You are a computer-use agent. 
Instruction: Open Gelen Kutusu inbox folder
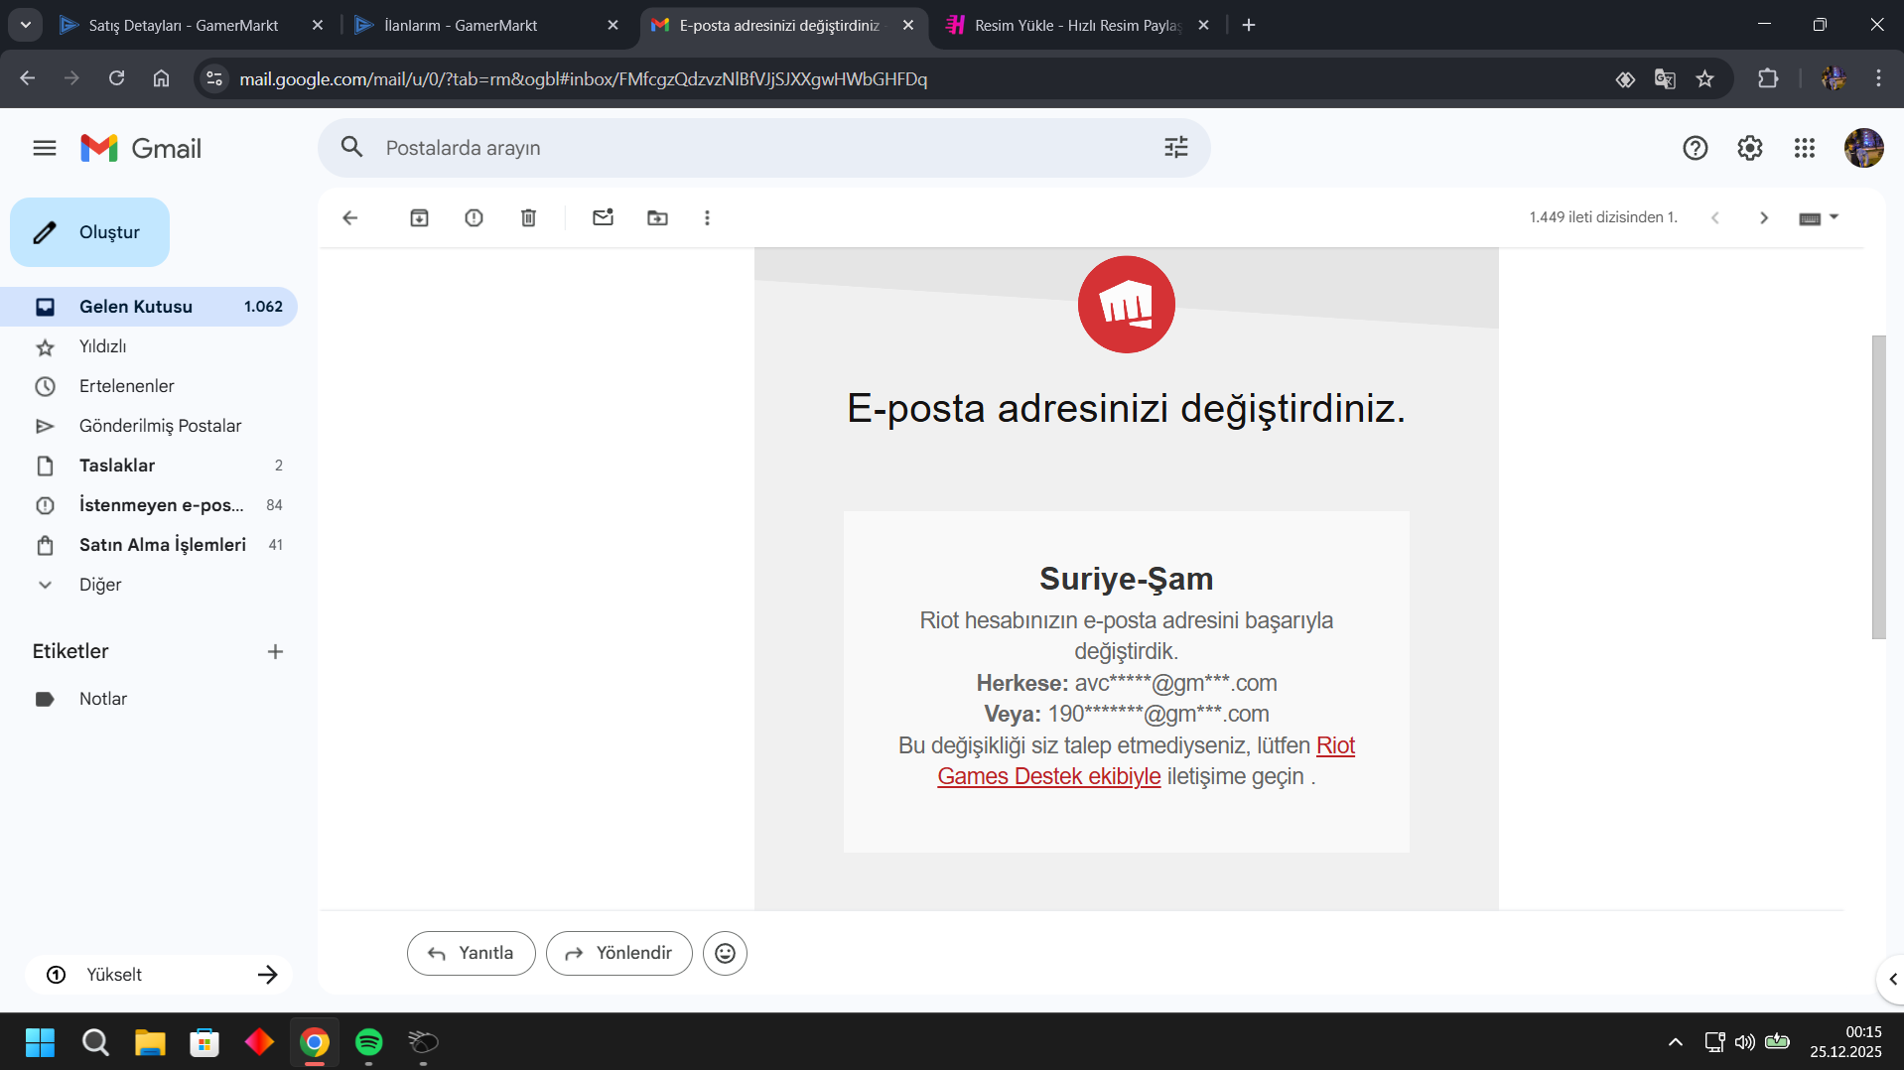tap(149, 307)
